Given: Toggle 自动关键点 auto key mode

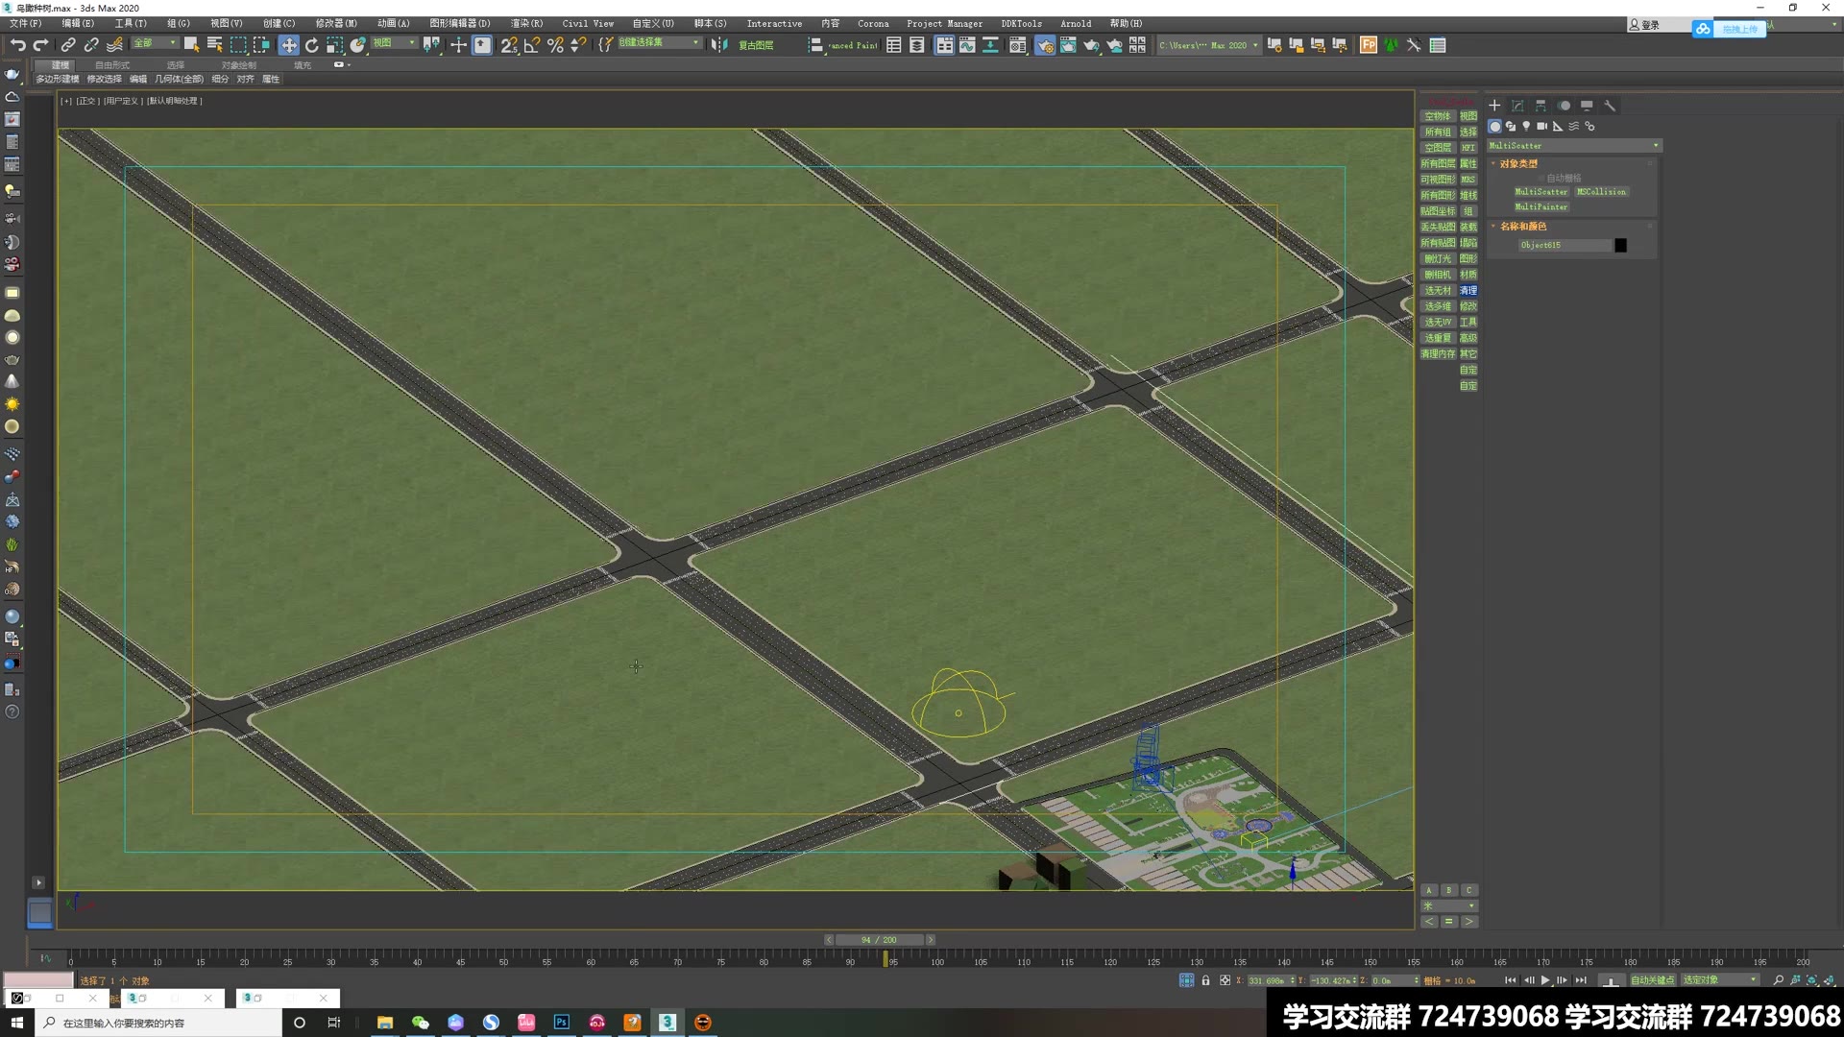Looking at the screenshot, I should click(1652, 980).
